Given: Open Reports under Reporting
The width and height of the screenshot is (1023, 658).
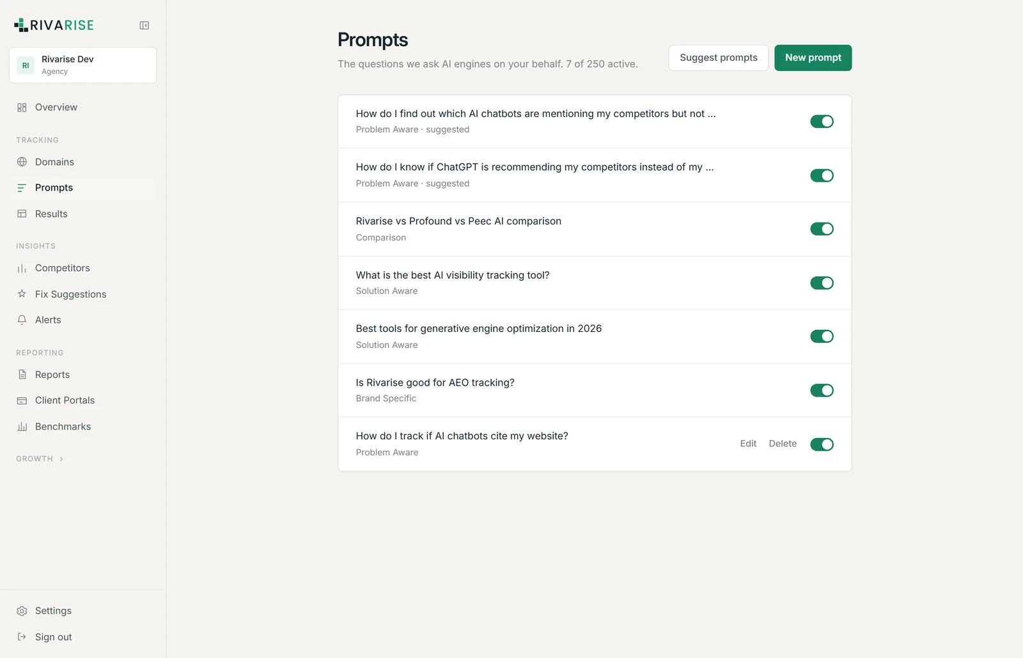Looking at the screenshot, I should tap(83, 375).
